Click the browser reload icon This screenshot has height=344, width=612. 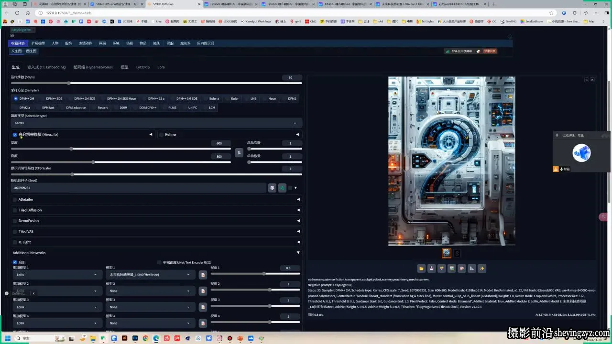pyautogui.click(x=17, y=13)
